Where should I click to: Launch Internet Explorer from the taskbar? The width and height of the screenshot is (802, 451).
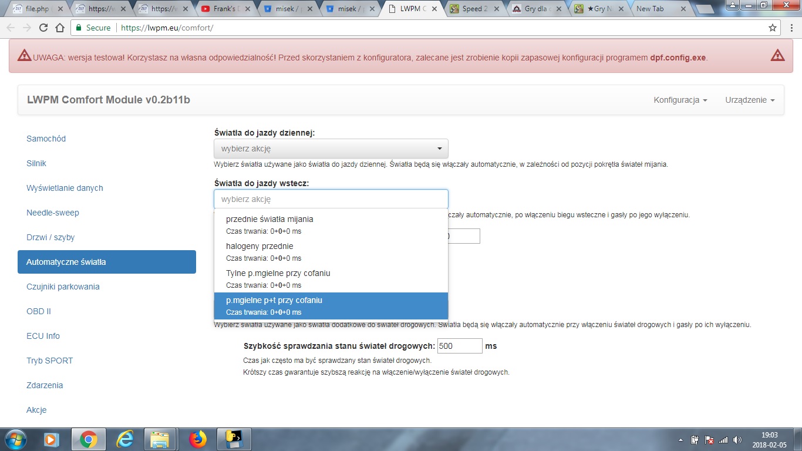pos(124,439)
